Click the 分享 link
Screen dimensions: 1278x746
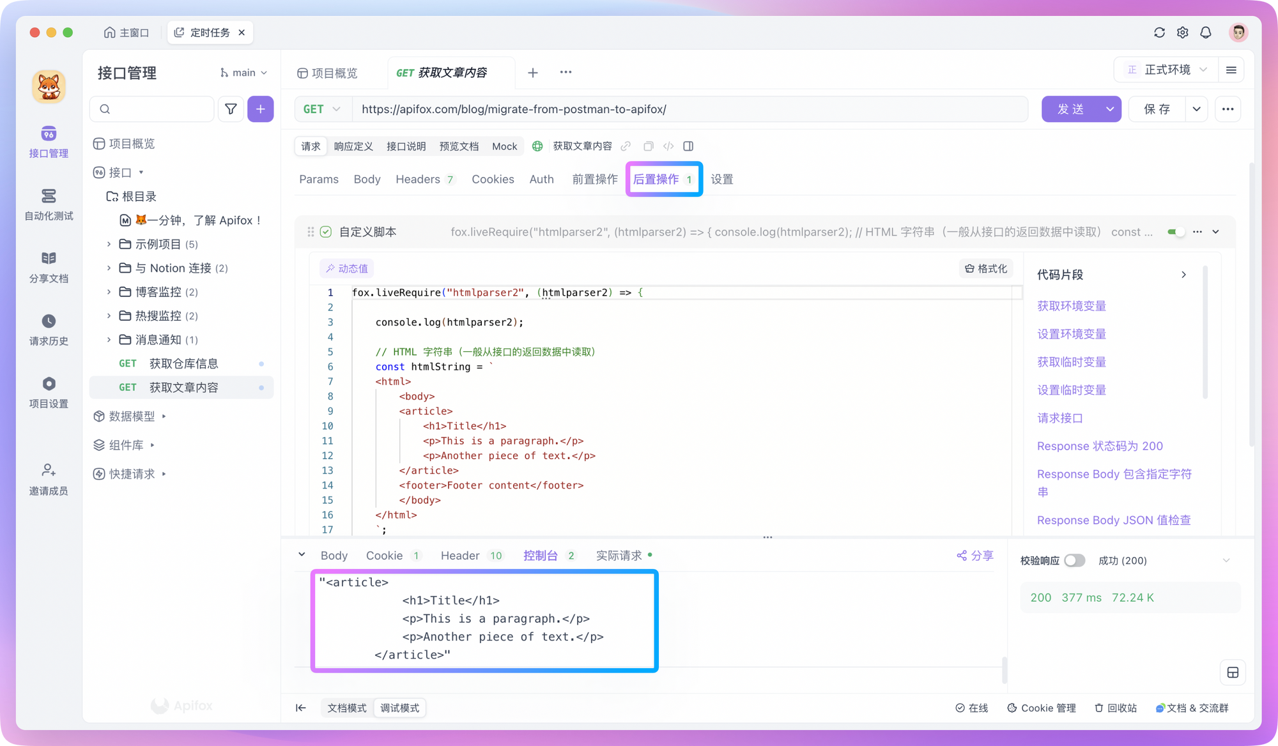(x=975, y=556)
